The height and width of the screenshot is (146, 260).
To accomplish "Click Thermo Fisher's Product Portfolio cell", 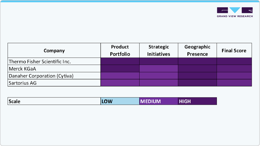I will [x=120, y=61].
